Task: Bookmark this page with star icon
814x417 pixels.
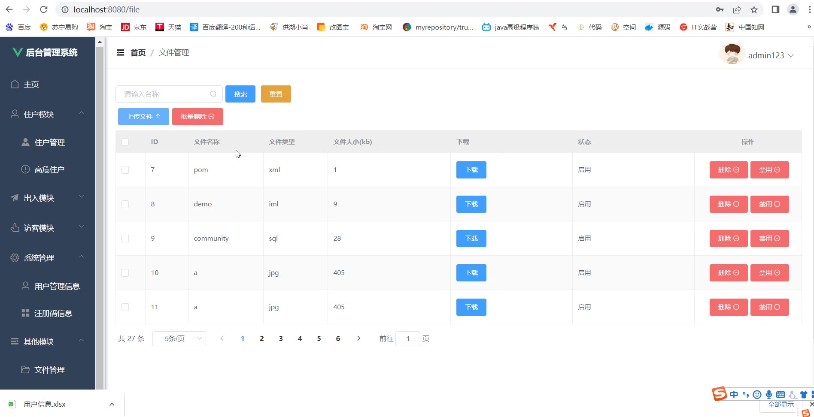Action: (754, 9)
